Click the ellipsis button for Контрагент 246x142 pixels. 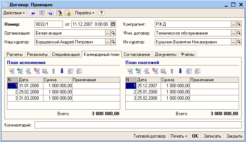click(233, 24)
